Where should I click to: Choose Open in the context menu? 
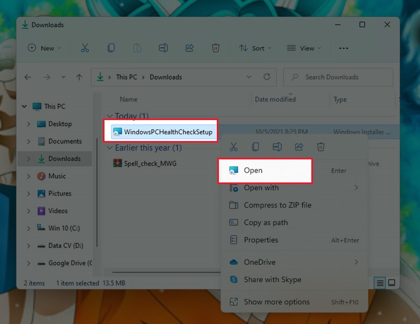click(265, 170)
